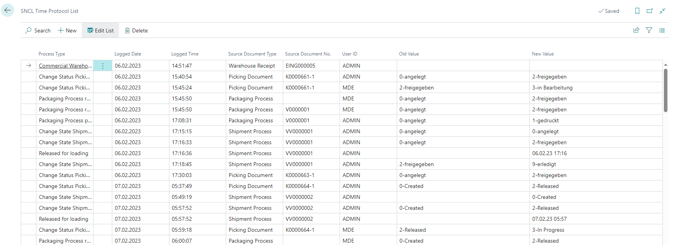Click New Value column header
This screenshot has height=245, width=678.
pos(542,54)
